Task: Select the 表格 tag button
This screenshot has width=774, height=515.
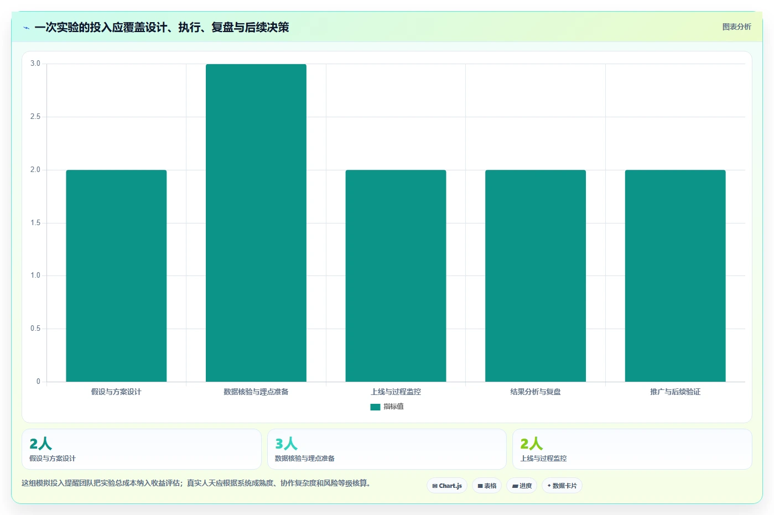Action: [x=487, y=486]
